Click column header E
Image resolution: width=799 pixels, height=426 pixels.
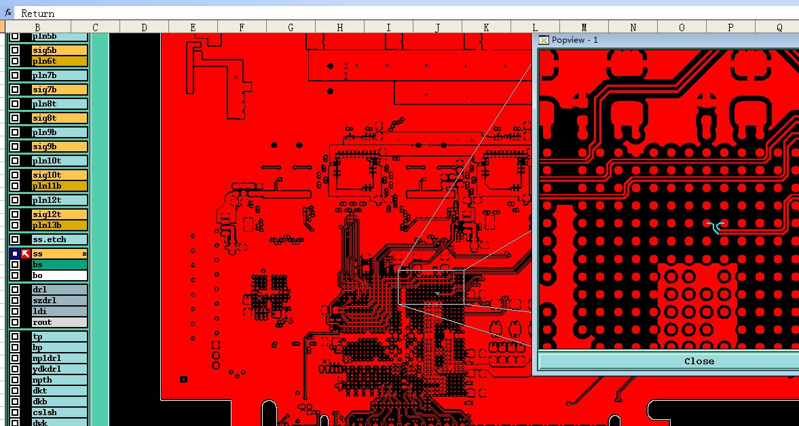coord(193,28)
